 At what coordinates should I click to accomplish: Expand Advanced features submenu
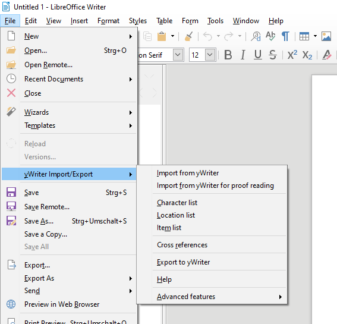tap(281, 297)
